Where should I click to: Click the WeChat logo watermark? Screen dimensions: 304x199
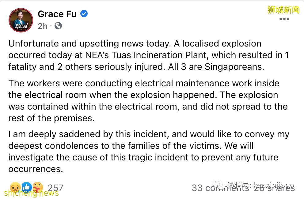click(x=220, y=184)
